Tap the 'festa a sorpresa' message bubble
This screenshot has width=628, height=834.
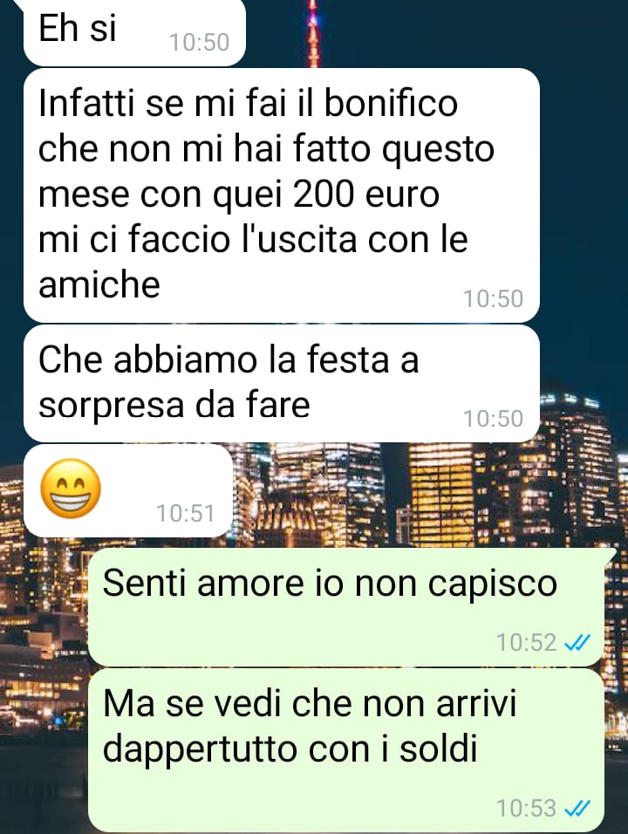point(282,383)
